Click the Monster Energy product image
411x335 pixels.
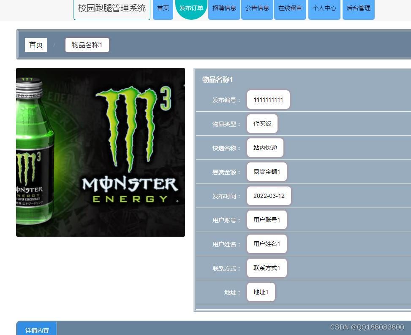click(101, 152)
